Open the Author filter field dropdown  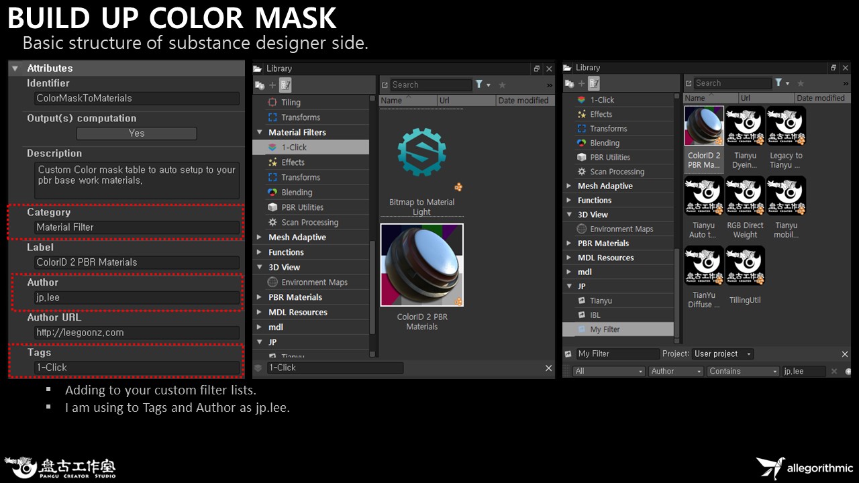[x=676, y=371]
